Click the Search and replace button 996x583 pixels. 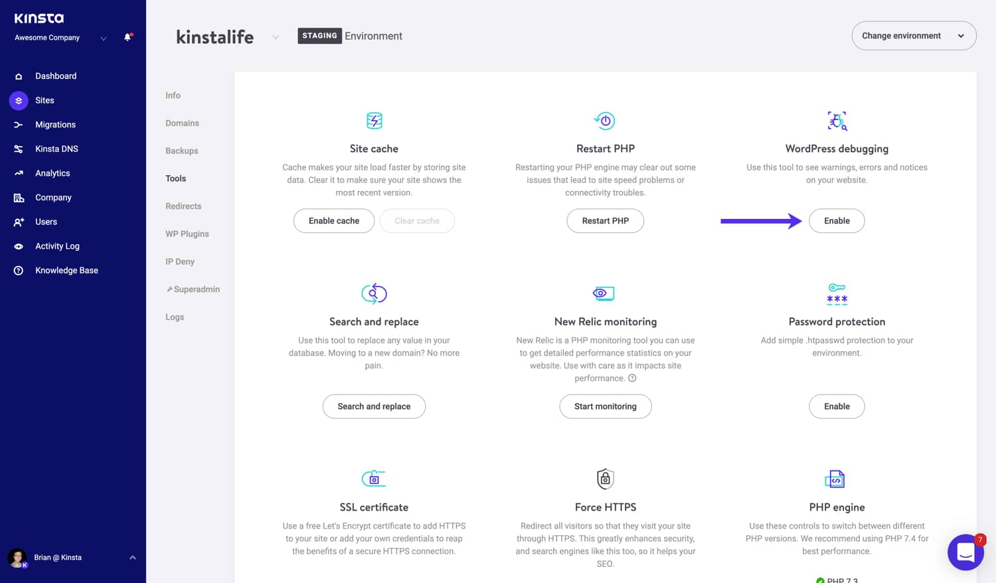pos(374,407)
